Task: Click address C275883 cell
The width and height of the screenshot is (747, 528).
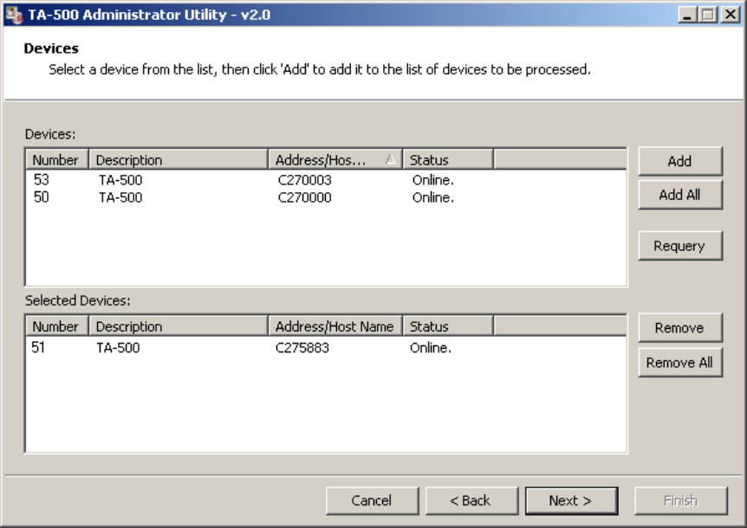Action: (302, 348)
